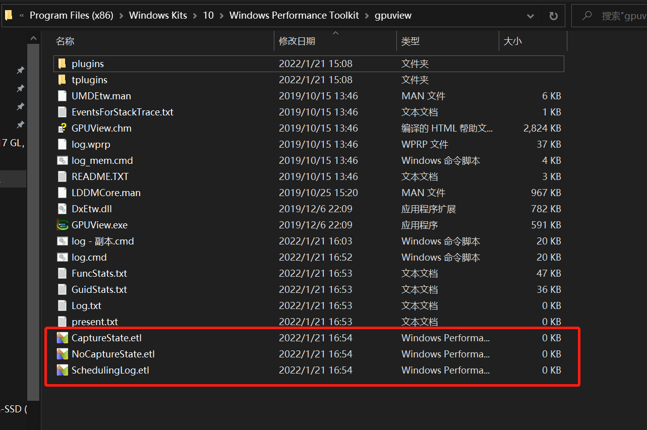This screenshot has width=647, height=430.
Task: Open the README.TXT text document icon
Action: (62, 176)
